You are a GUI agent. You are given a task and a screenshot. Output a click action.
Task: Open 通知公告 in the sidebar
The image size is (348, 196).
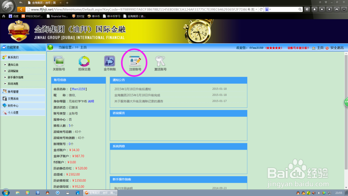click(13, 65)
